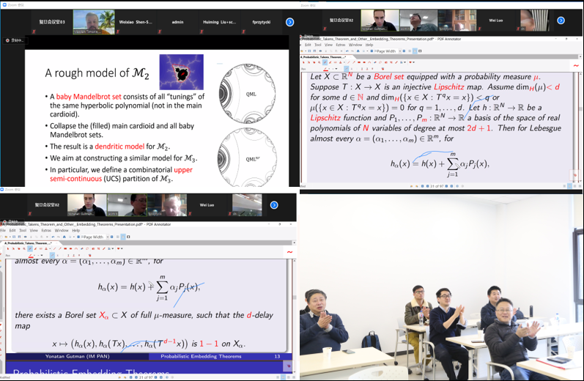Open Extras menu in top-right PDF Annotator
584x381 pixels.
pos(341,45)
